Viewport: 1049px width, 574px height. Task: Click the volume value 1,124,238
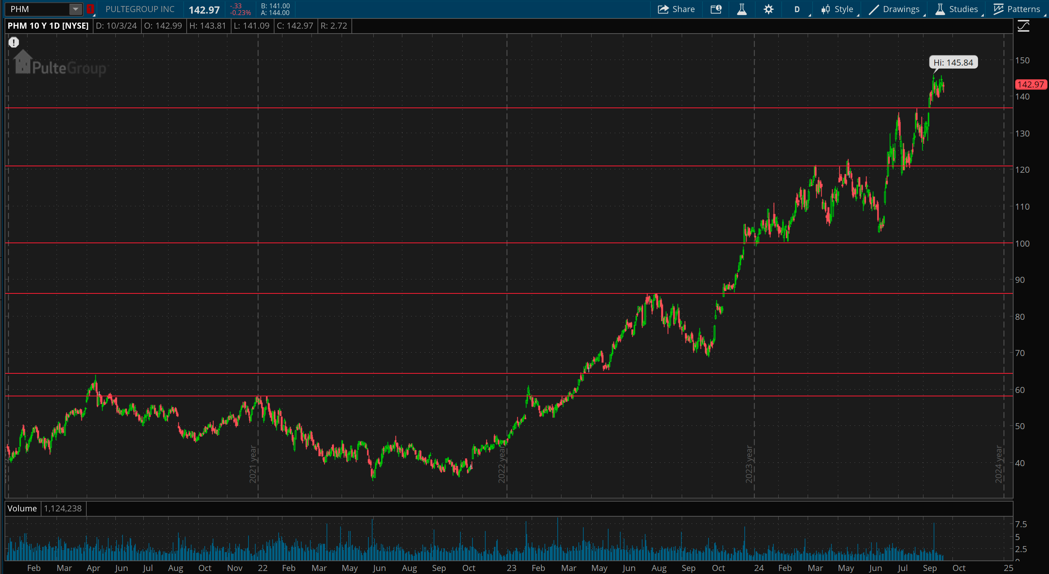63,508
